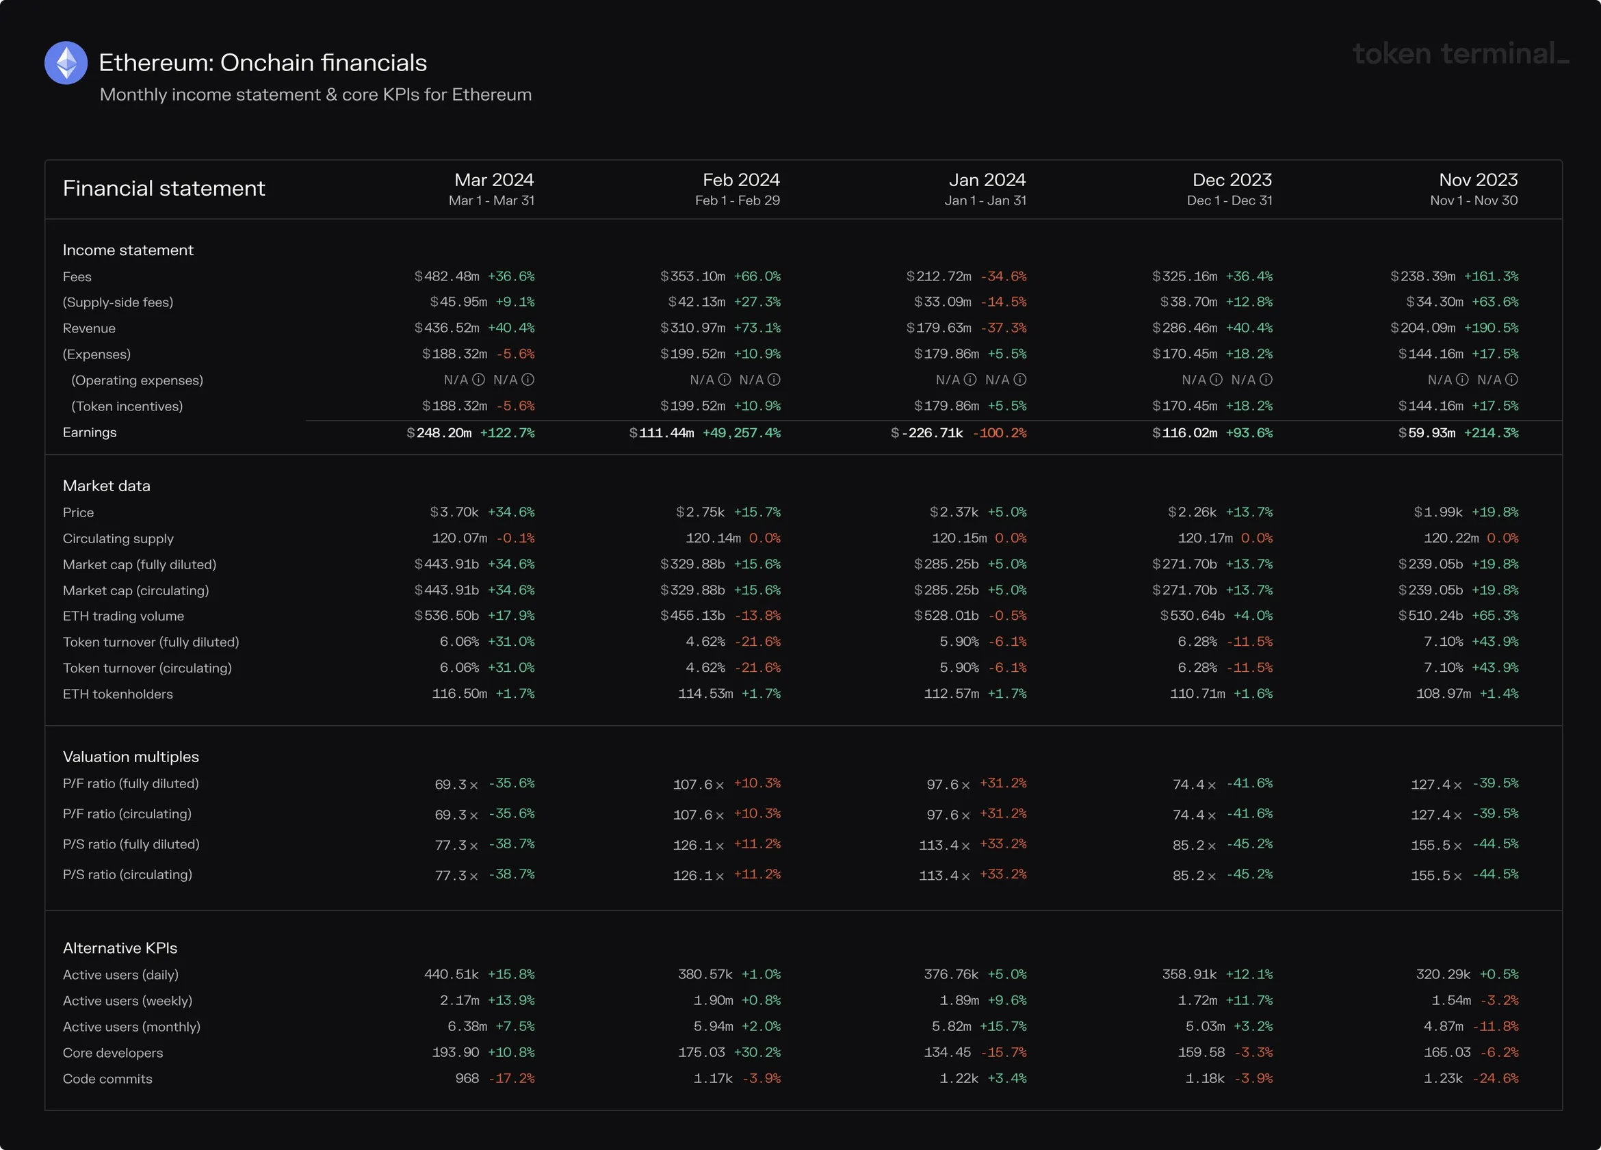Click the Valuation multiples section title
Screen dimensions: 1601x1150
[131, 757]
